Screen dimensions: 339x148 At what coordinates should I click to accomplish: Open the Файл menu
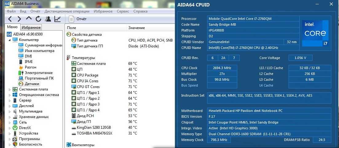pyautogui.click(x=11, y=11)
